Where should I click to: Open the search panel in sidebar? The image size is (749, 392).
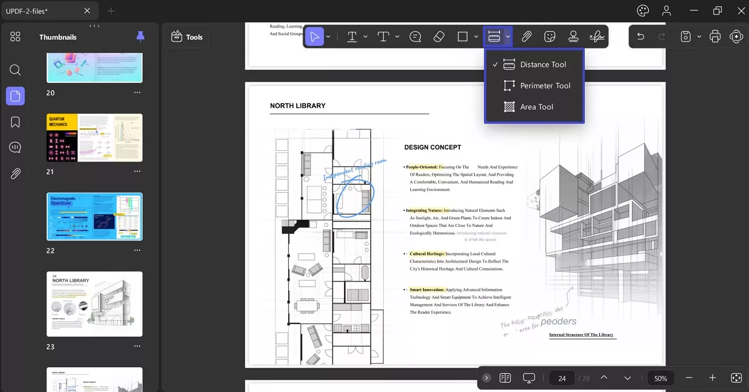click(16, 70)
